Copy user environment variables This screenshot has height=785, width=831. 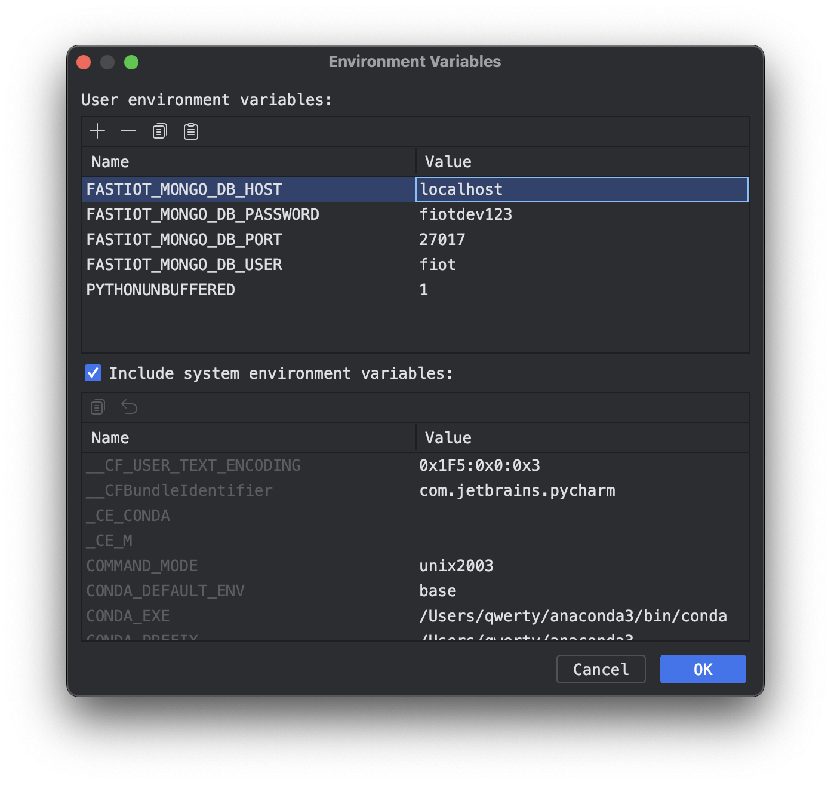[x=159, y=131]
